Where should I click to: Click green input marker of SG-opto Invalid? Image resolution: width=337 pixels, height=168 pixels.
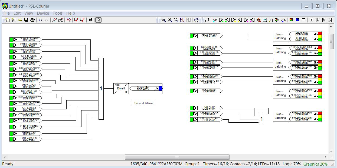pos(11,39)
